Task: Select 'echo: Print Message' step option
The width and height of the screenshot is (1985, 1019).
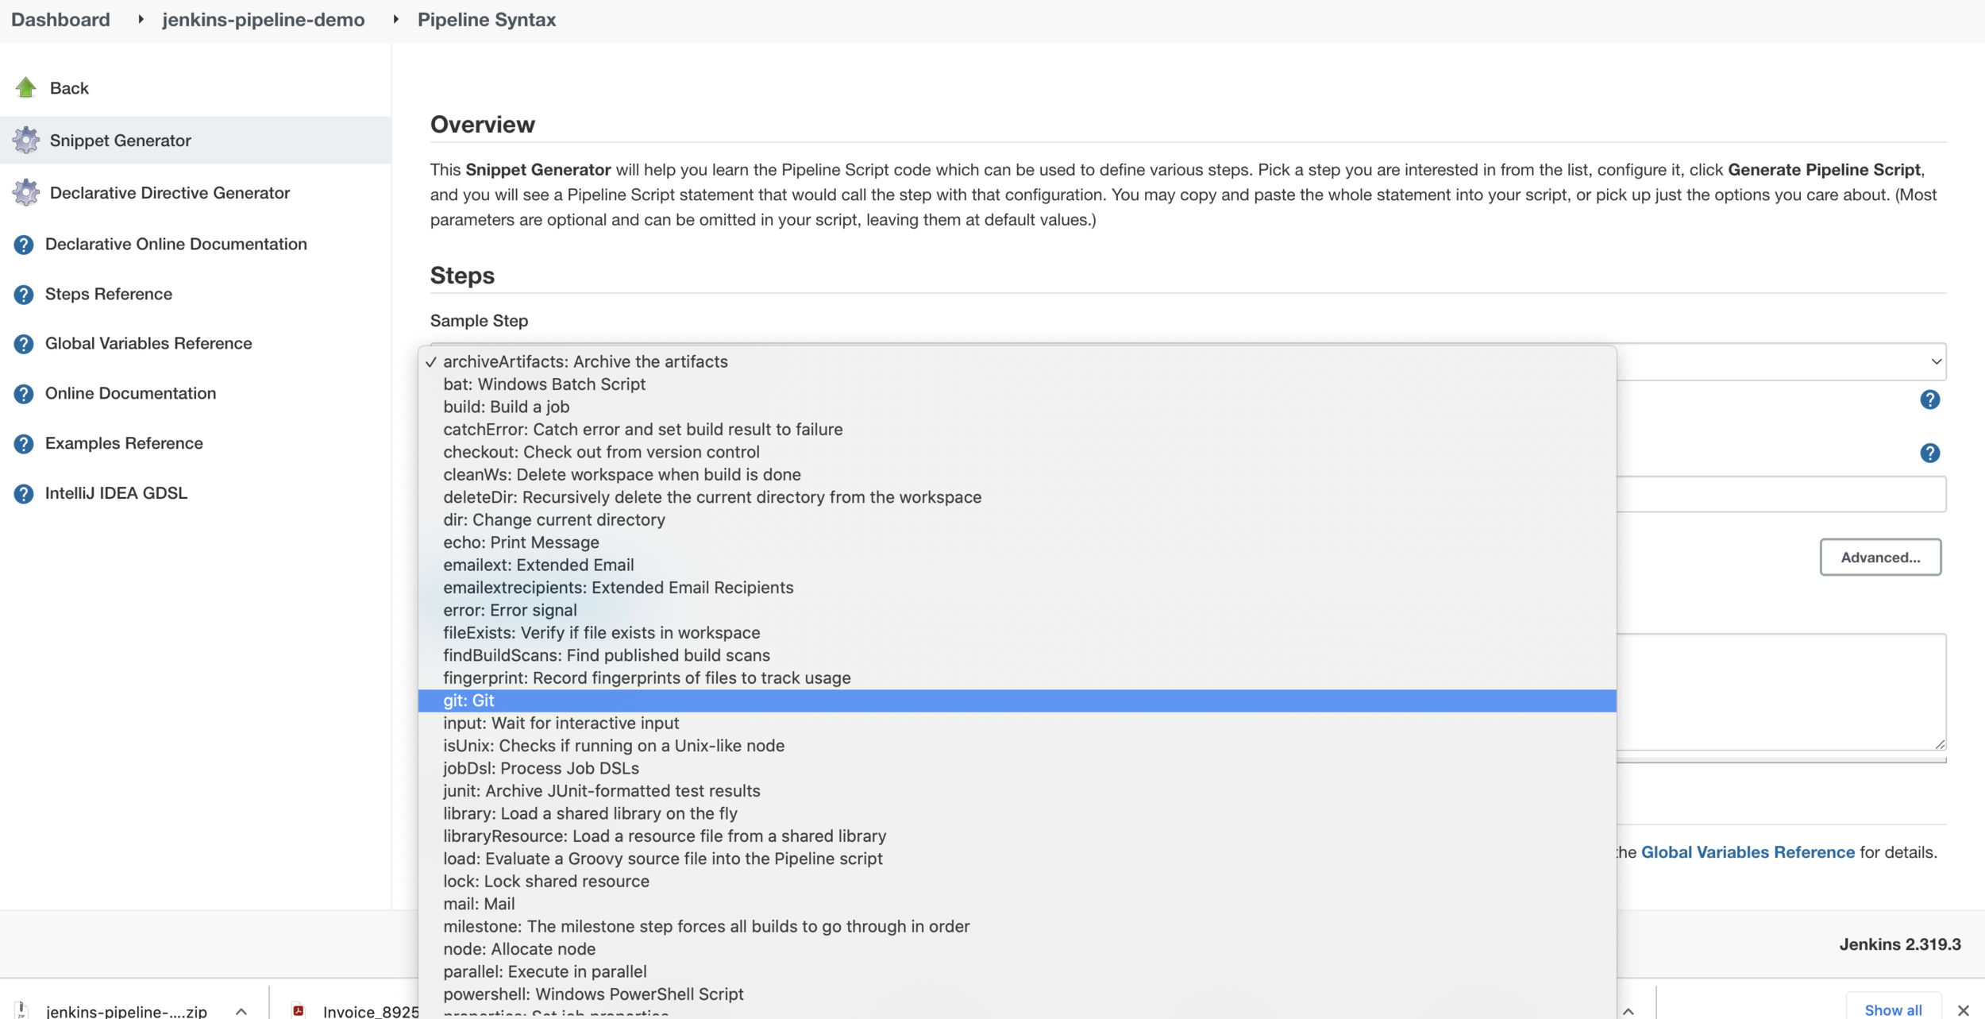Action: click(521, 542)
